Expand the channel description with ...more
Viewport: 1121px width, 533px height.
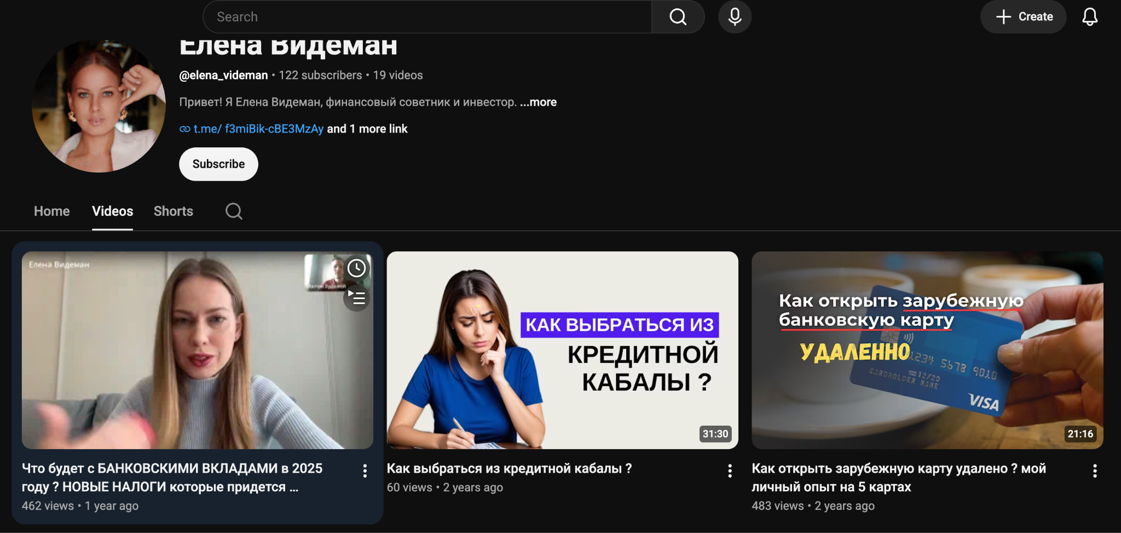tap(538, 102)
